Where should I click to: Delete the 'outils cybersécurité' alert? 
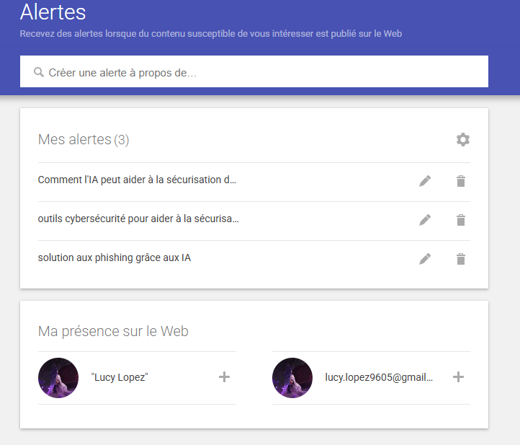coord(461,220)
